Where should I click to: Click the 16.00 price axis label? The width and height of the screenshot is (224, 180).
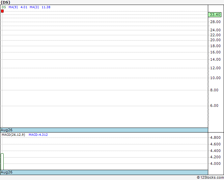coord(215,52)
